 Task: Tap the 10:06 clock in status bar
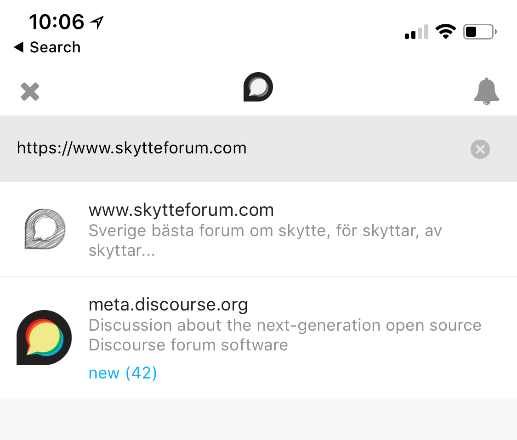pyautogui.click(x=57, y=22)
